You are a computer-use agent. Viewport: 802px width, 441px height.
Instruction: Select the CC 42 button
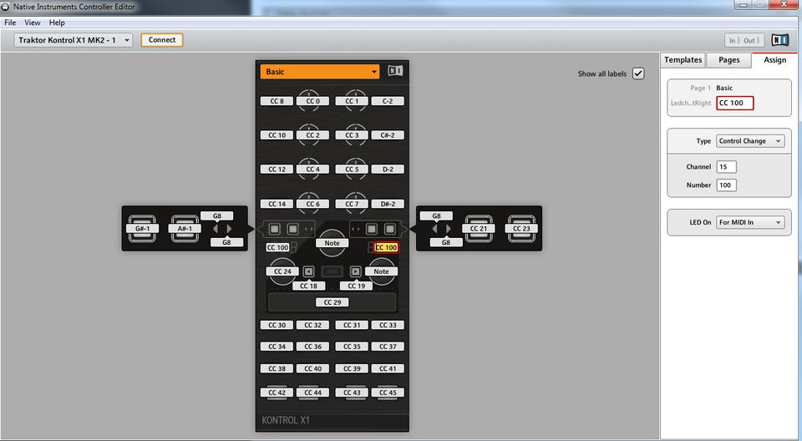coord(277,393)
